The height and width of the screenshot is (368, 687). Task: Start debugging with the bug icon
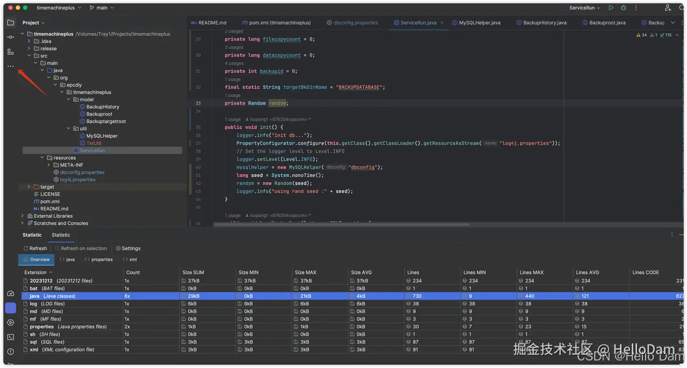(623, 8)
